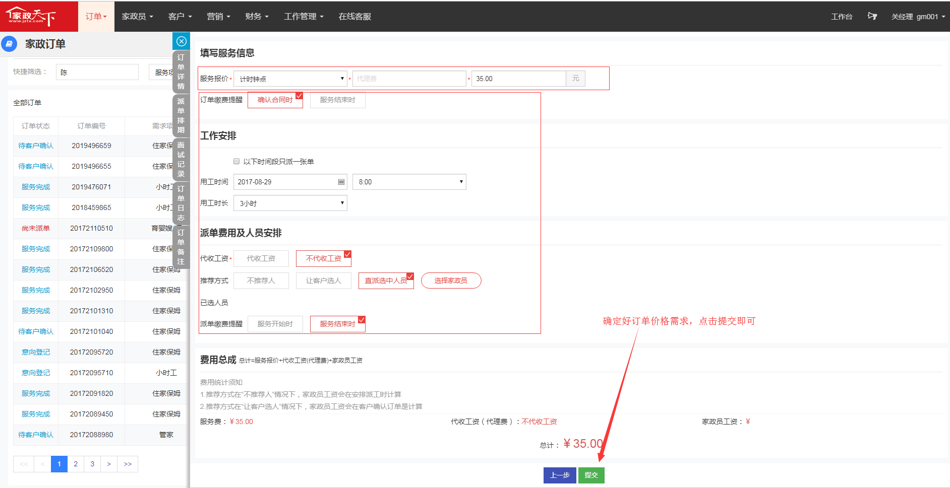Click 小时工 in order 20172095710 row
Image resolution: width=950 pixels, height=488 pixels.
coord(166,373)
